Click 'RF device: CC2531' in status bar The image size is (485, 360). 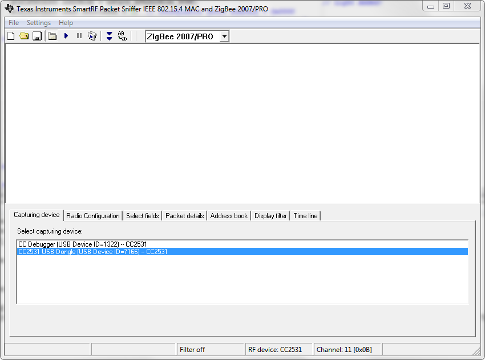pos(279,350)
